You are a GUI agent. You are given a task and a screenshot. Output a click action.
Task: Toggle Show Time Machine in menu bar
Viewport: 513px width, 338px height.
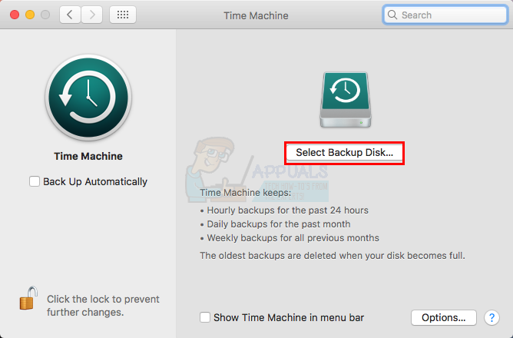point(205,317)
